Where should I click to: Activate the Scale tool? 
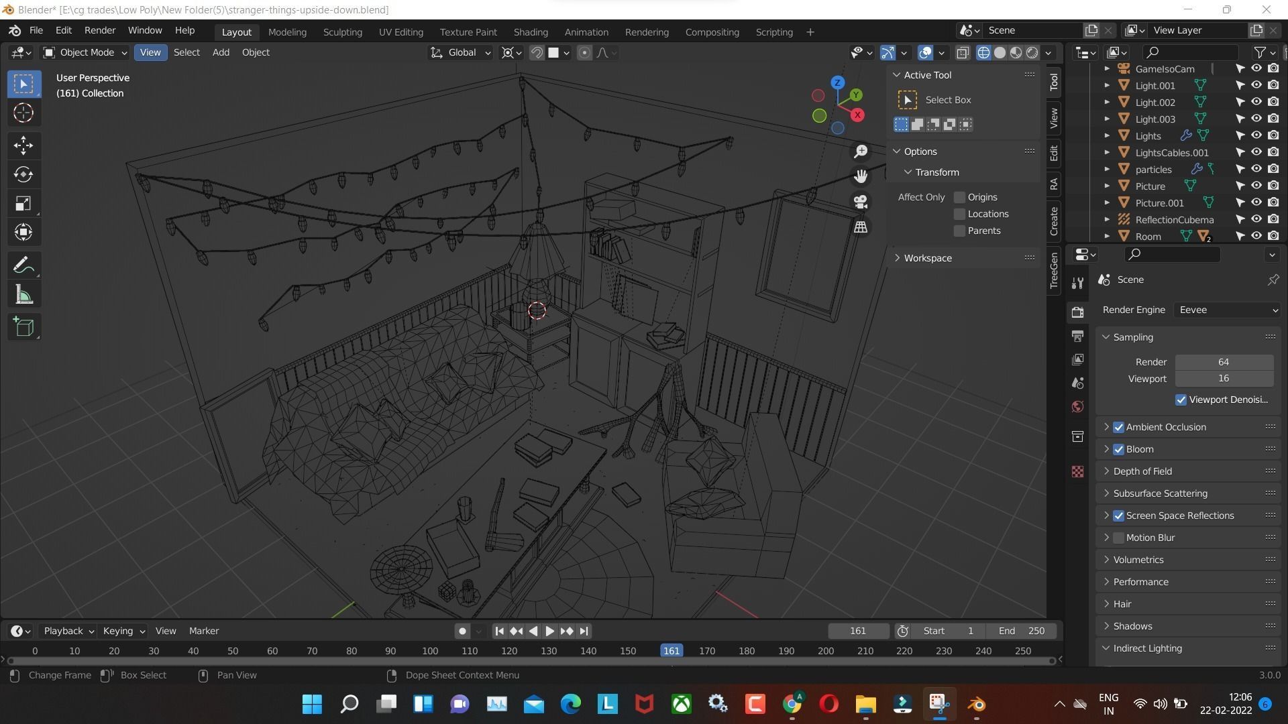click(x=23, y=203)
